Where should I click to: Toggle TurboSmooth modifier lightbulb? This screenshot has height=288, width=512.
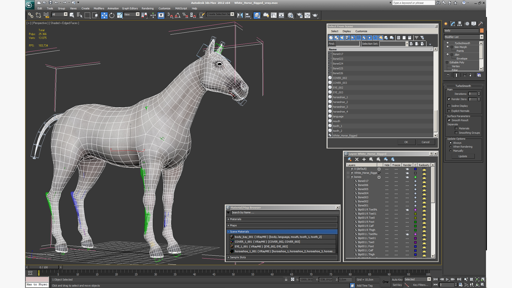(448, 43)
